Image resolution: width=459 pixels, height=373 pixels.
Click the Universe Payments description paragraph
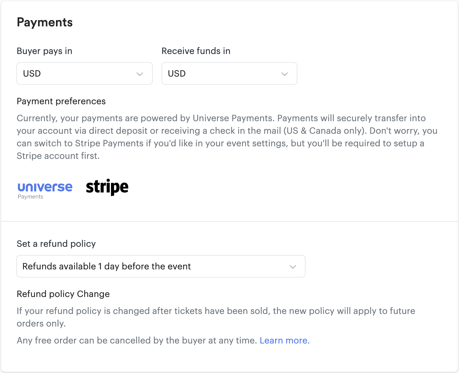[220, 137]
